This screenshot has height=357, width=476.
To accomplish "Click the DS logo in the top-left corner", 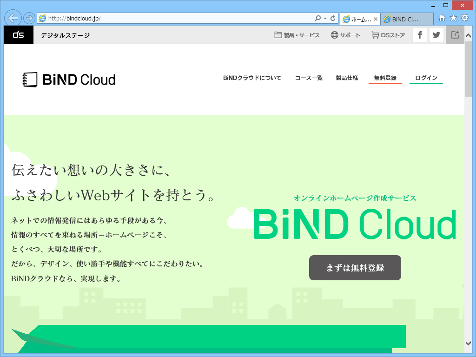I will pos(18,34).
